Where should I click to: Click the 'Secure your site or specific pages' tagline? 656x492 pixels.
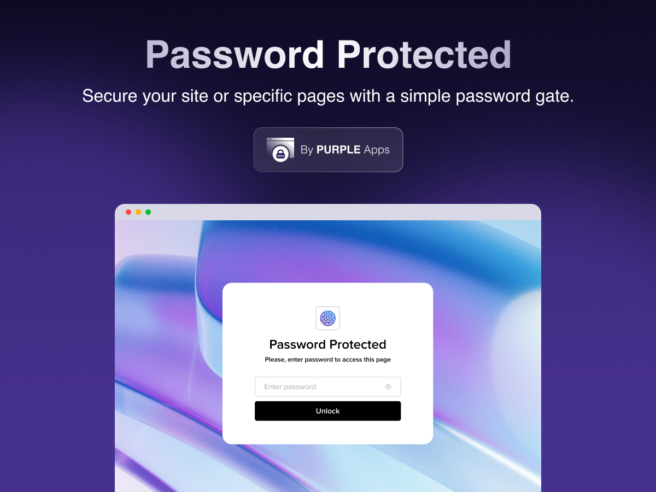328,96
